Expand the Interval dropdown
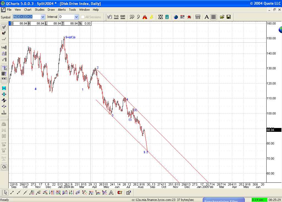Screen dimensions: 282x202 pyautogui.click(x=76, y=17)
